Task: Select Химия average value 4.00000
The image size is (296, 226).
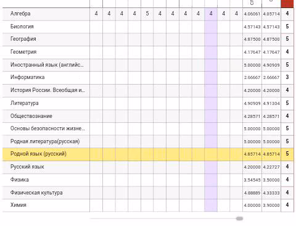Action: click(x=252, y=206)
